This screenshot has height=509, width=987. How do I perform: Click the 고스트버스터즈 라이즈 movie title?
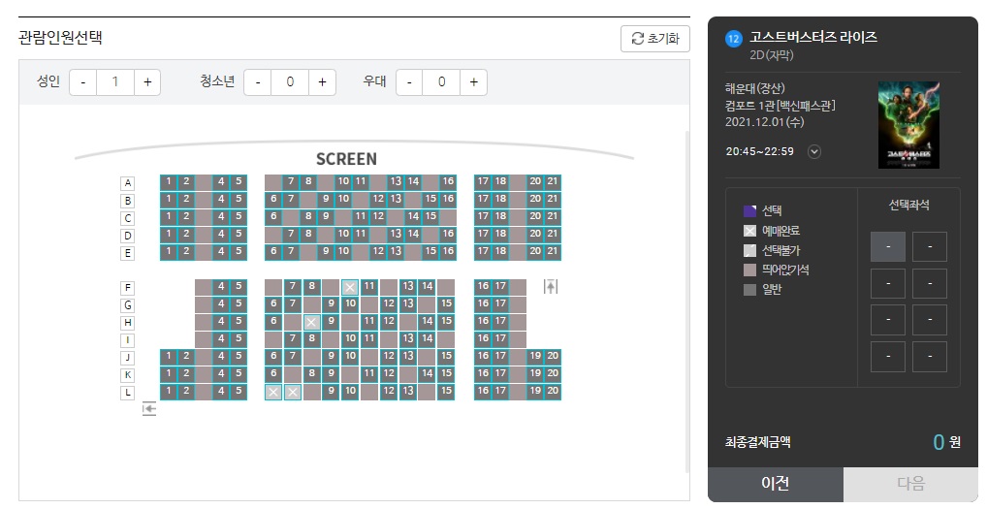click(813, 37)
